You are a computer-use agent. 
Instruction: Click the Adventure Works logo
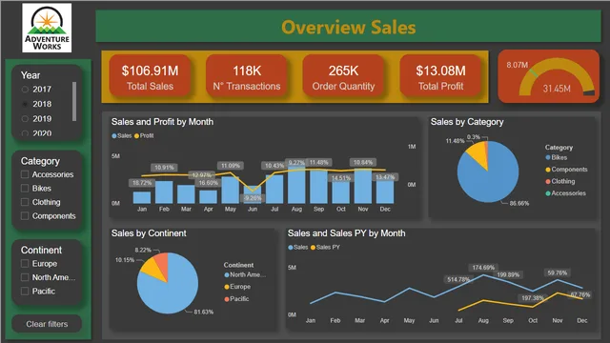click(47, 28)
